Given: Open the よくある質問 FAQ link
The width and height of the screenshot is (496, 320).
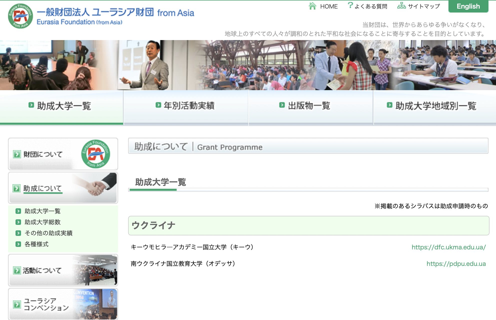Looking at the screenshot, I should [x=371, y=6].
